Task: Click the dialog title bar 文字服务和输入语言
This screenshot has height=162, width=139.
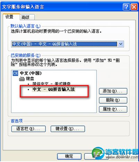Action: (62, 7)
